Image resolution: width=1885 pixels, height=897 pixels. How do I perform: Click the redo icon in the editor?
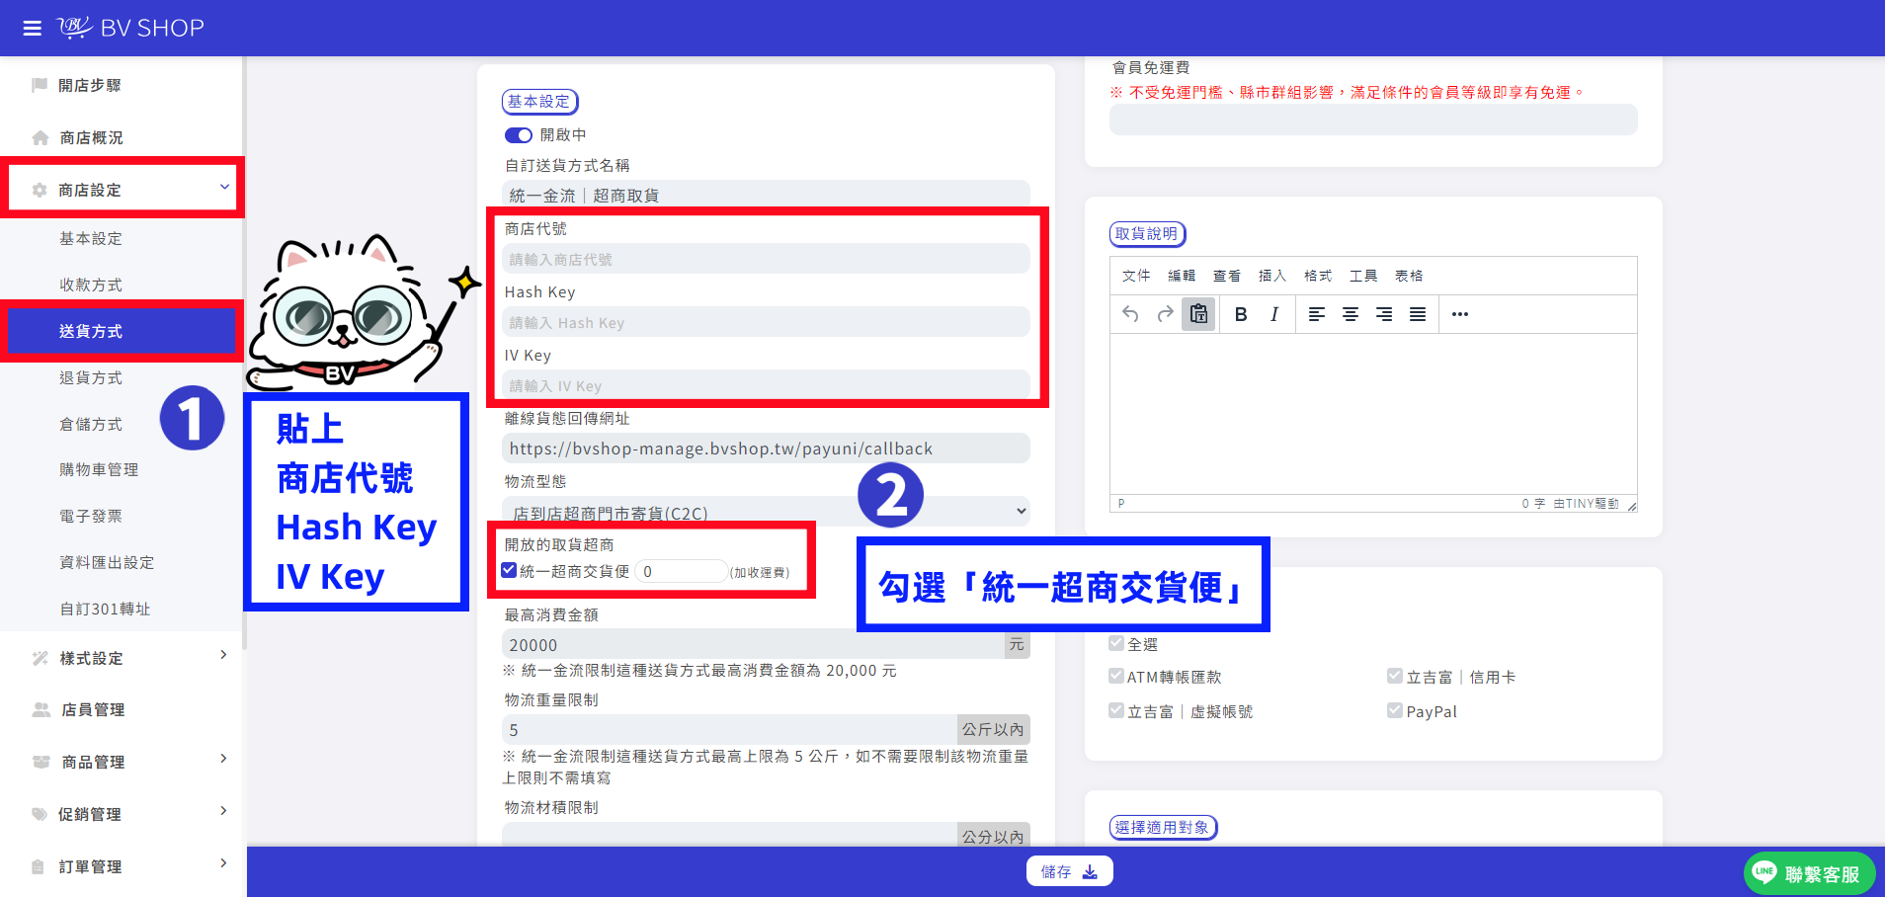[1165, 314]
